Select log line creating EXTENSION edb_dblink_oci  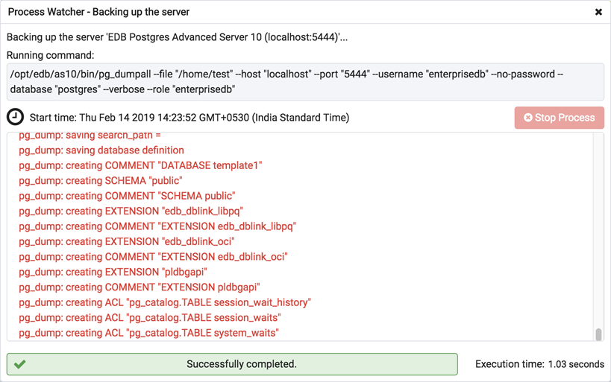click(127, 241)
